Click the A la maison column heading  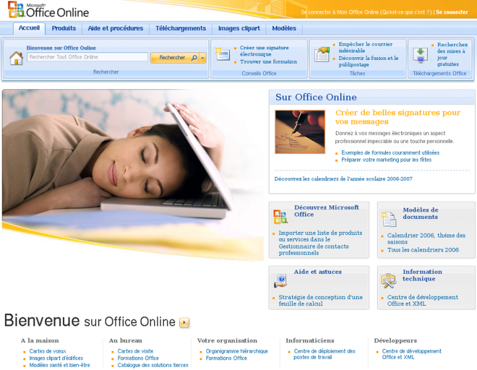tap(40, 340)
